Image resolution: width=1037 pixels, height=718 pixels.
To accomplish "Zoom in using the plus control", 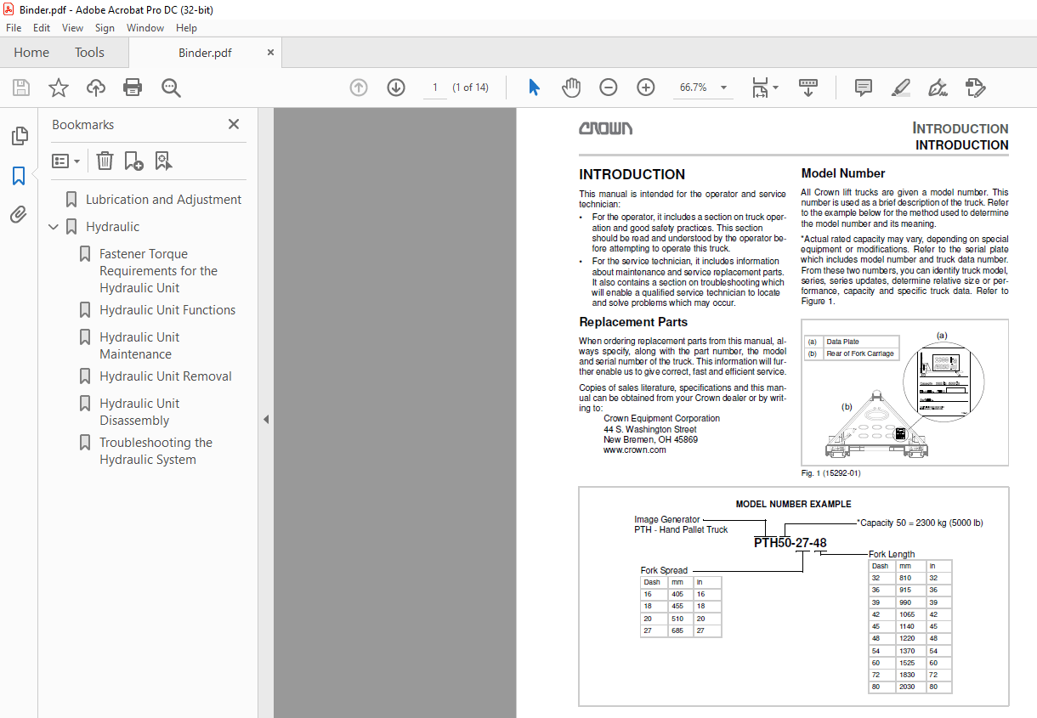I will coord(645,87).
